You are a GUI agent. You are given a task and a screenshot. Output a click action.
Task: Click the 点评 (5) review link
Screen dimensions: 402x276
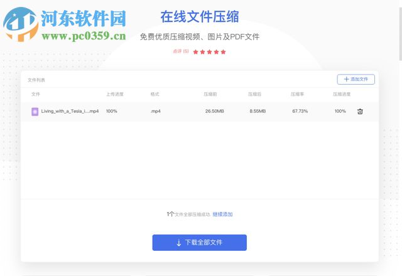click(181, 51)
